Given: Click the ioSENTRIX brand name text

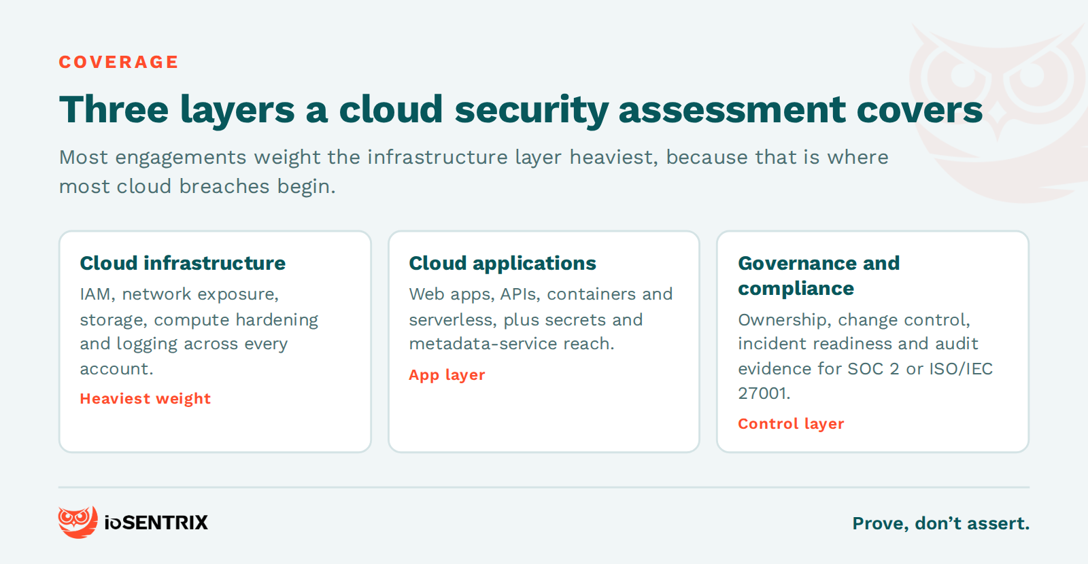Looking at the screenshot, I should [x=156, y=523].
